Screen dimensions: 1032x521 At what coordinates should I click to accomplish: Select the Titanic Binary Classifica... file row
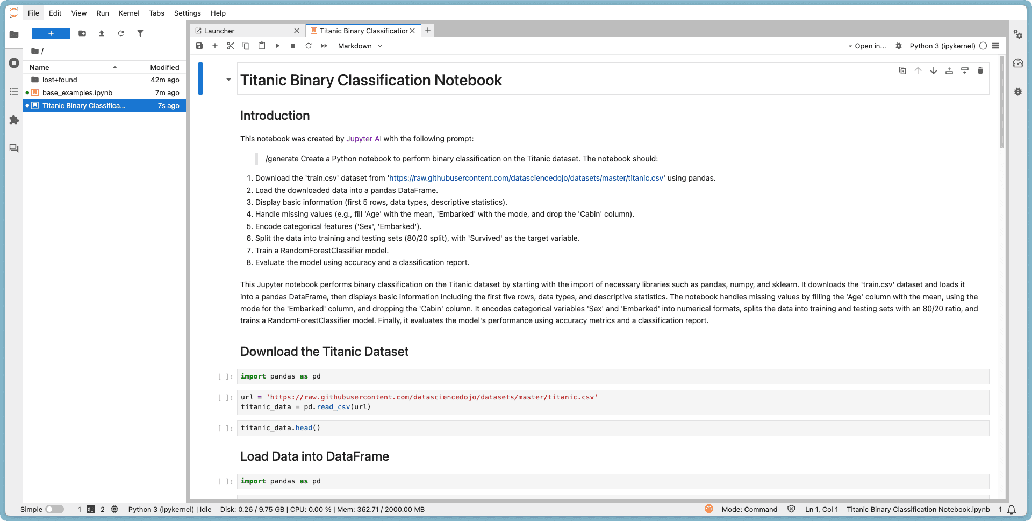click(105, 105)
